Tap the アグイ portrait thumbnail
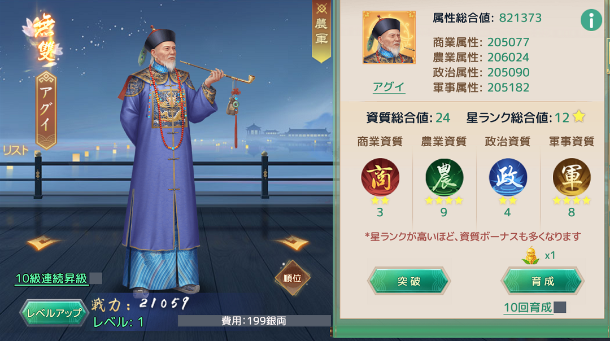This screenshot has width=610, height=341. tap(389, 37)
